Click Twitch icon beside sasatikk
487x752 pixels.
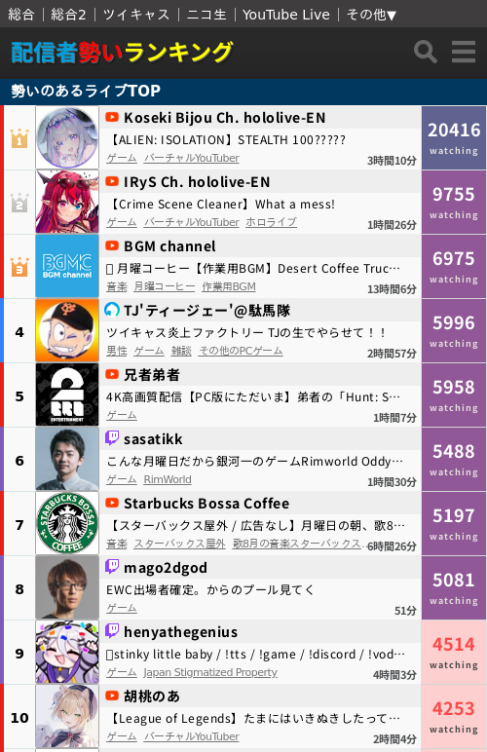112,438
